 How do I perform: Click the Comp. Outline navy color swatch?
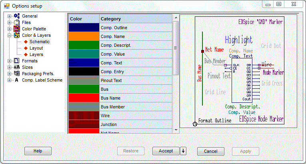84,28
